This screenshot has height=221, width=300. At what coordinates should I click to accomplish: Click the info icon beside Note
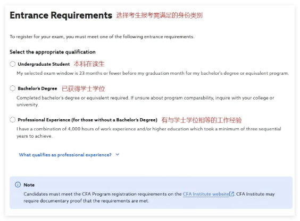pos(18,185)
